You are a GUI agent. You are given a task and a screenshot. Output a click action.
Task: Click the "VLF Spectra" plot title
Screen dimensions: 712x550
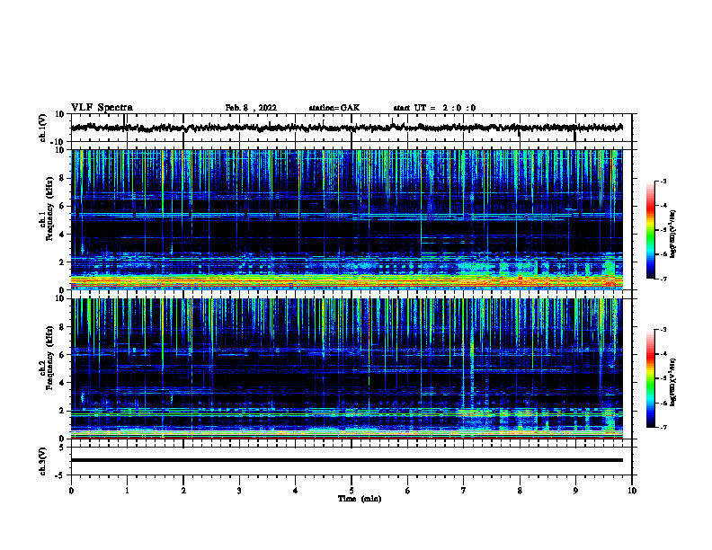point(102,108)
